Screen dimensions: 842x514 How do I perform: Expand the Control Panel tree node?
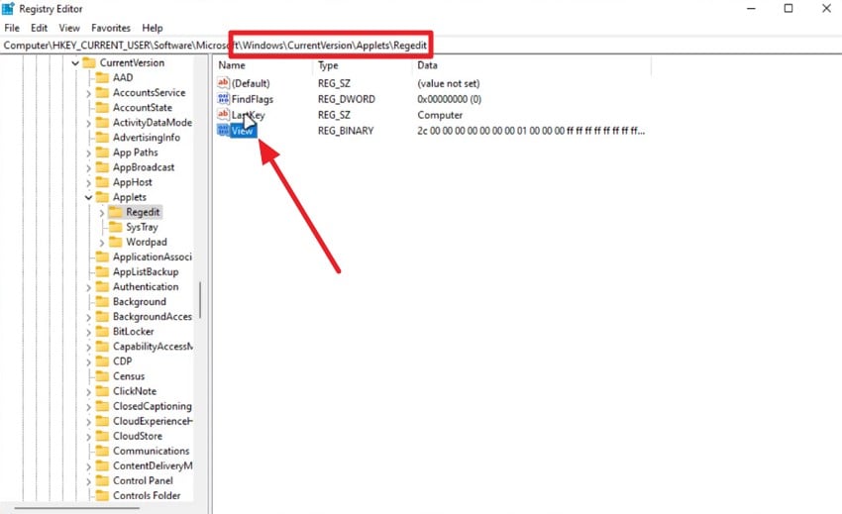click(x=88, y=481)
